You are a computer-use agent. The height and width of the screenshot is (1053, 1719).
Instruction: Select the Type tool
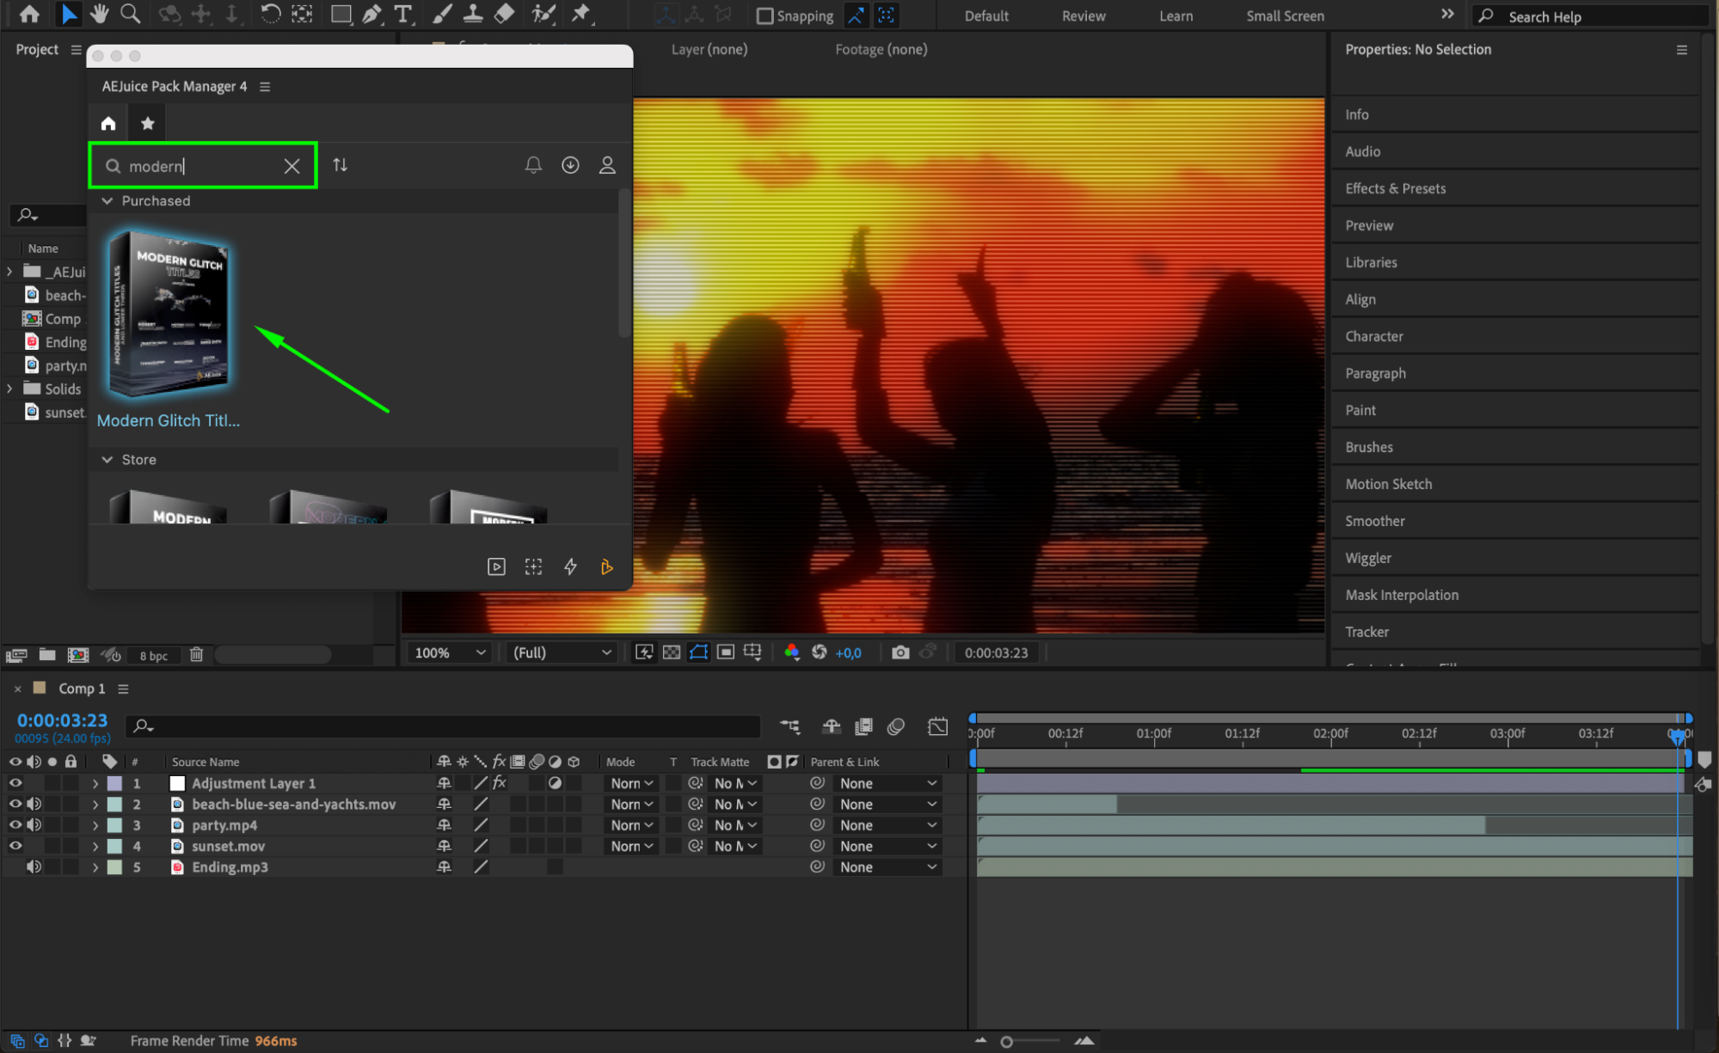coord(402,14)
